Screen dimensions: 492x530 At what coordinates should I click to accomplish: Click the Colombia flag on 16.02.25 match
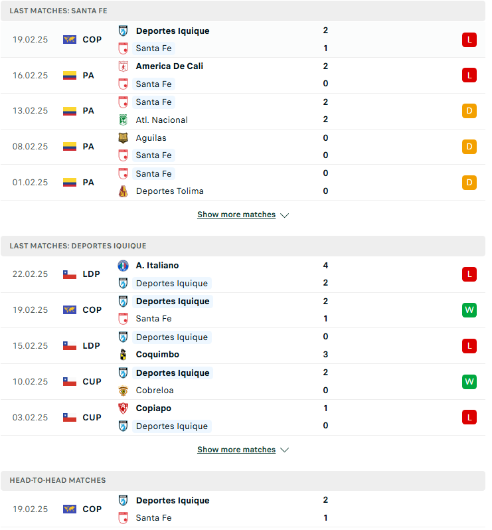coord(70,76)
